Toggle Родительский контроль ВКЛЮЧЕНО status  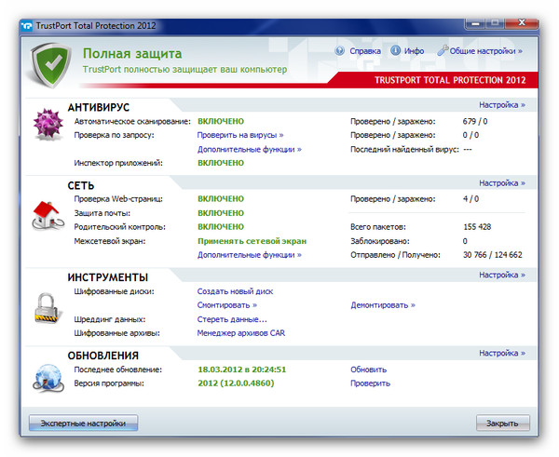click(x=221, y=226)
